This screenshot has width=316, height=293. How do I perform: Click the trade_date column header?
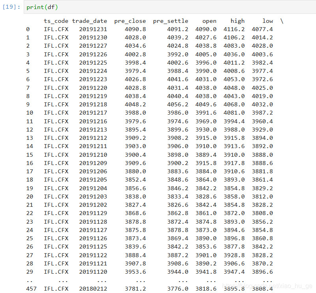(90, 21)
